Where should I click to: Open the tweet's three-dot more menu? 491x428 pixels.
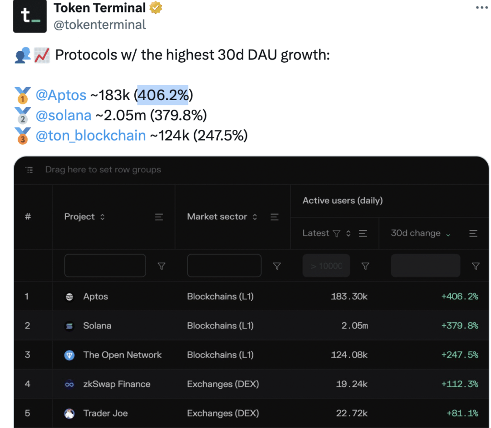pyautogui.click(x=481, y=8)
